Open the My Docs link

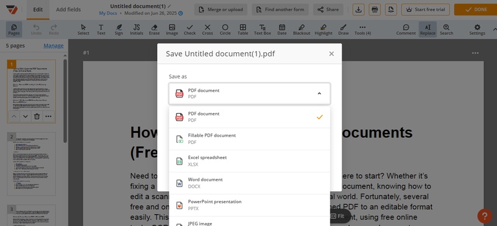coord(108,13)
